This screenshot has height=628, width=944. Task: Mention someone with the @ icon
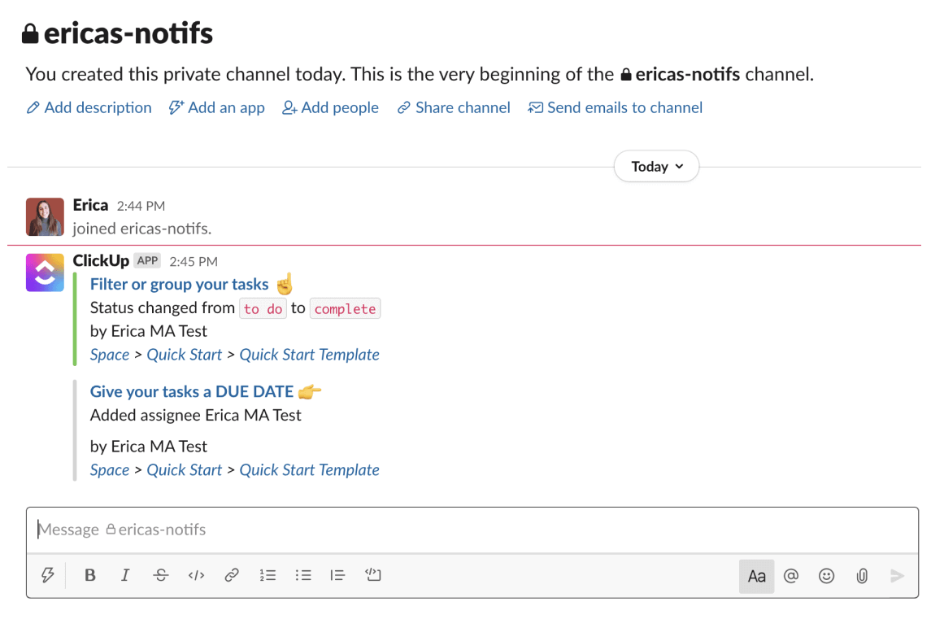point(791,576)
